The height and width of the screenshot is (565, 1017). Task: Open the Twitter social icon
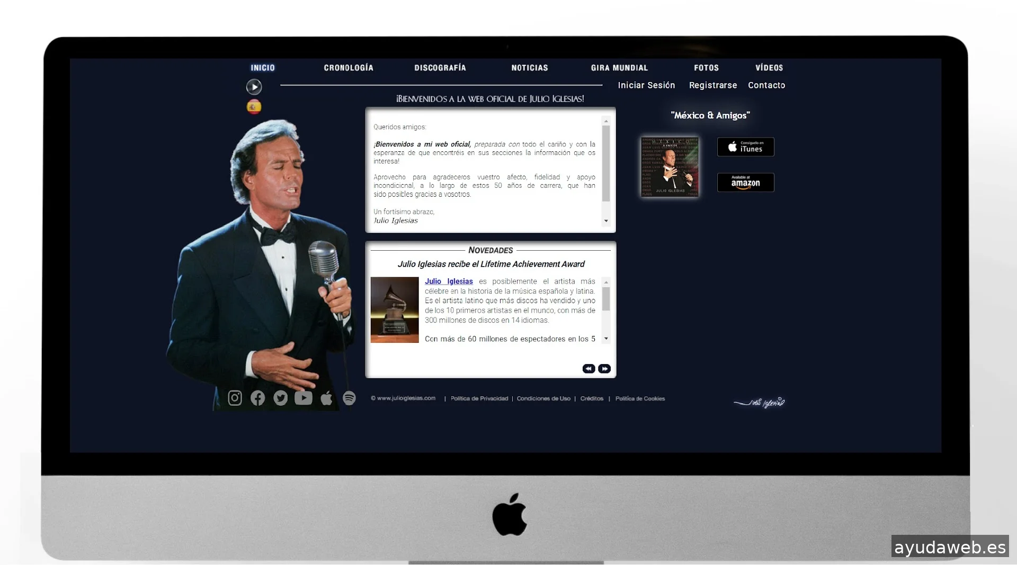(280, 398)
